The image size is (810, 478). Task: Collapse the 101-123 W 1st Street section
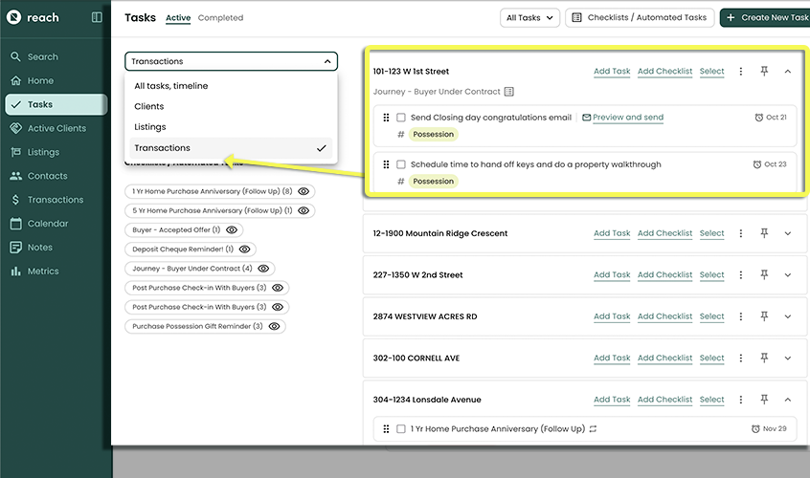[x=788, y=71]
